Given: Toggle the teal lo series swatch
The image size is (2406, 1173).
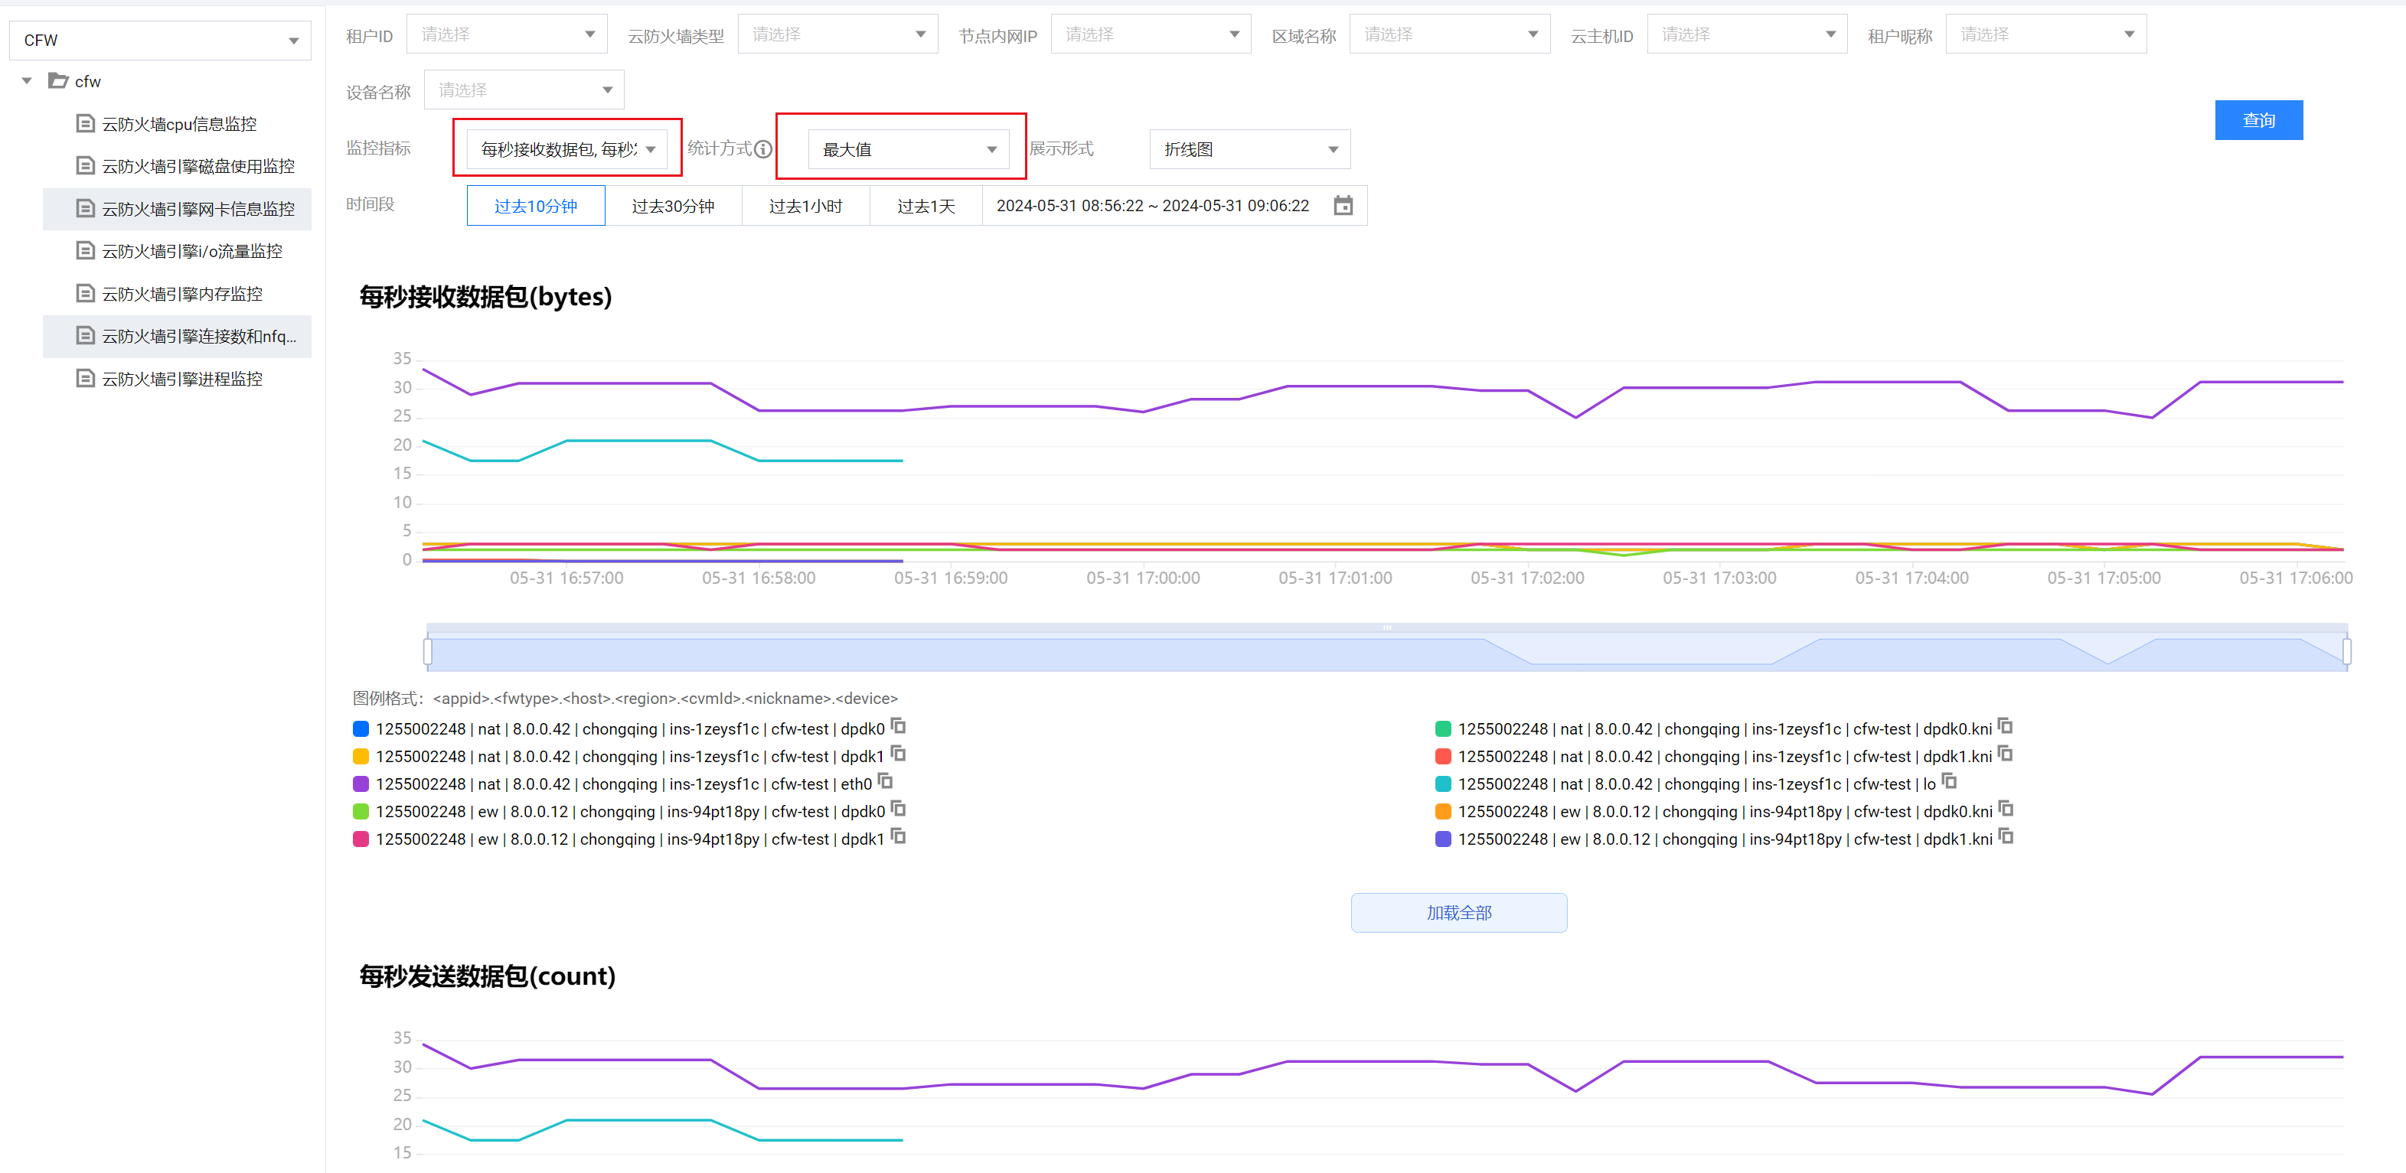Looking at the screenshot, I should tap(1442, 784).
